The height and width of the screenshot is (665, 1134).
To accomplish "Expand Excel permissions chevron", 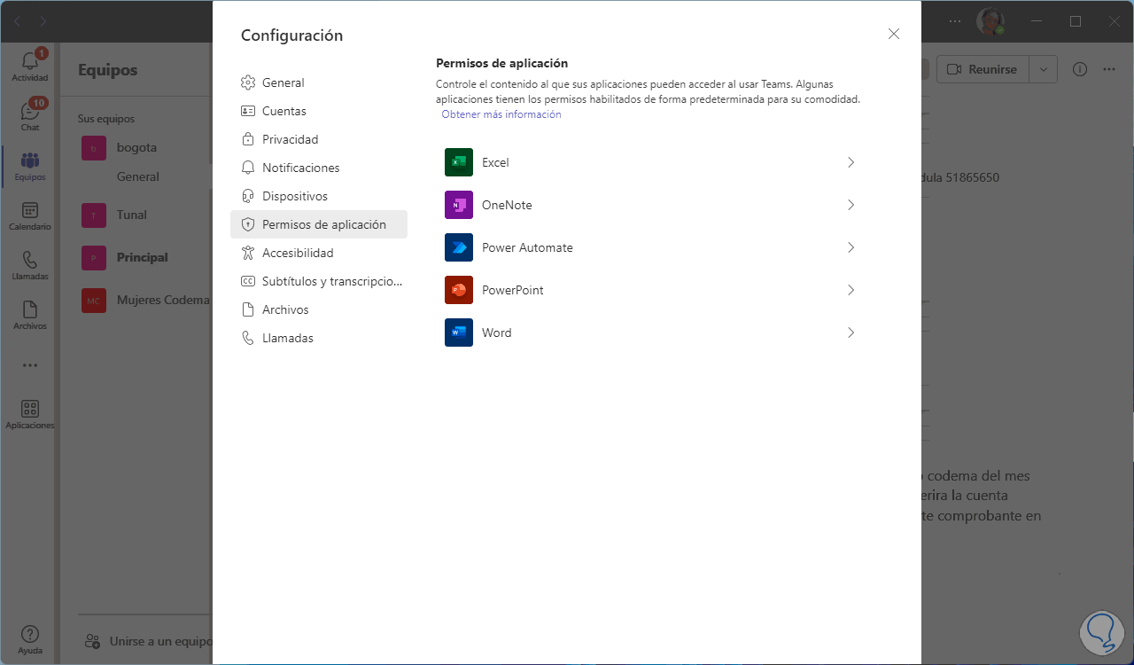I will [850, 162].
